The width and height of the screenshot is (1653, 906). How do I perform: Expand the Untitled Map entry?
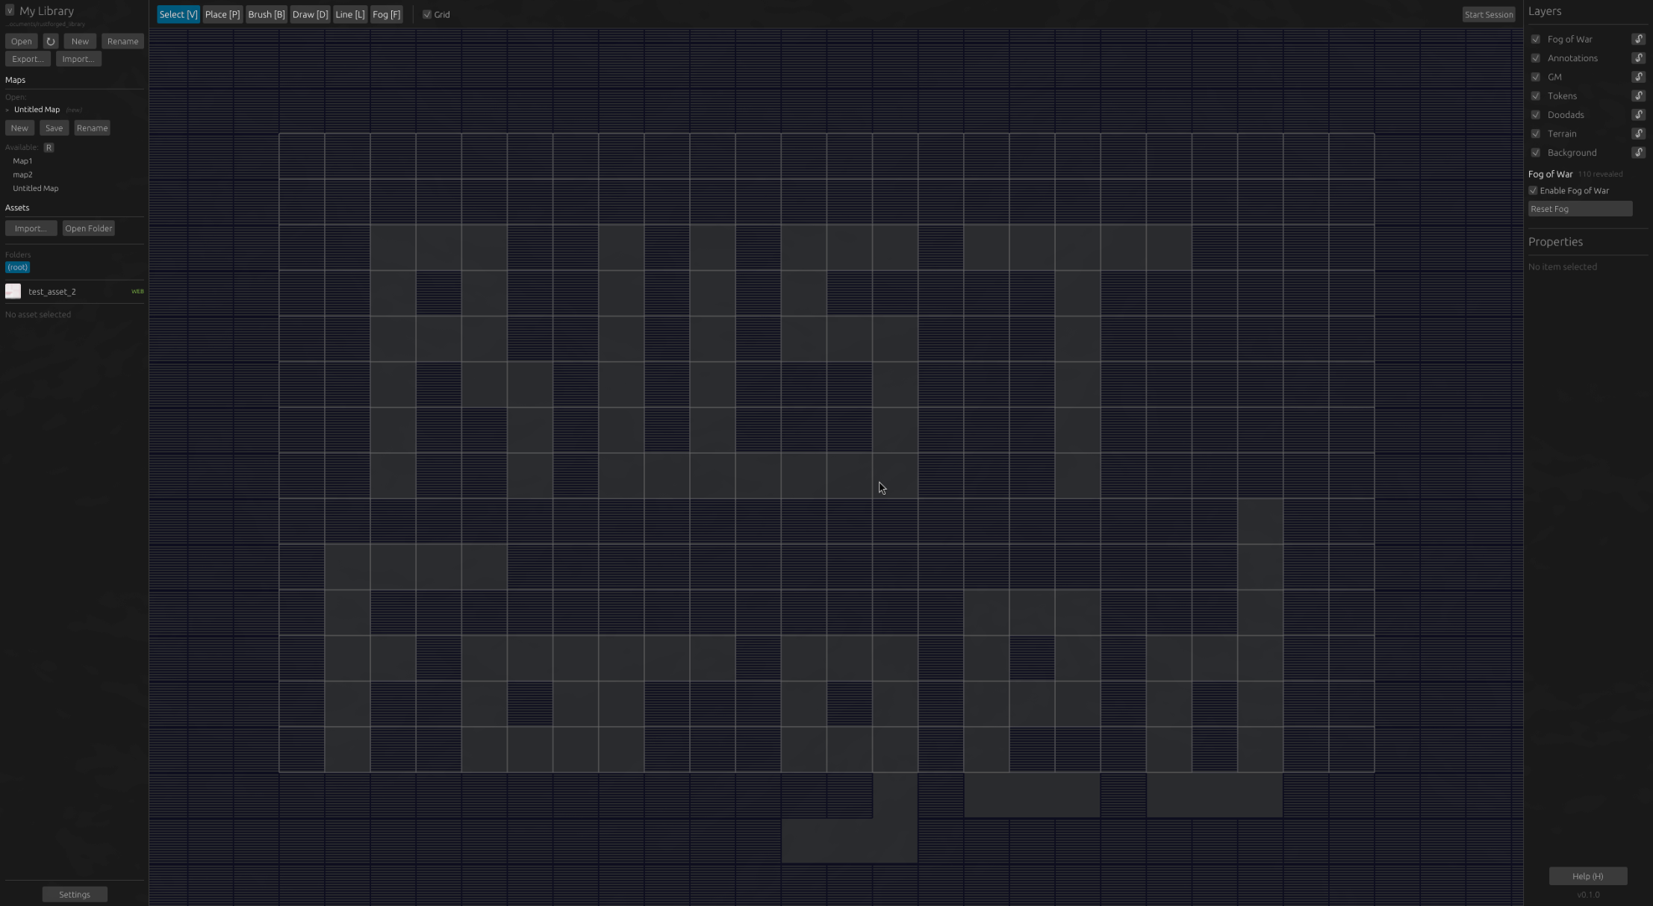click(7, 110)
